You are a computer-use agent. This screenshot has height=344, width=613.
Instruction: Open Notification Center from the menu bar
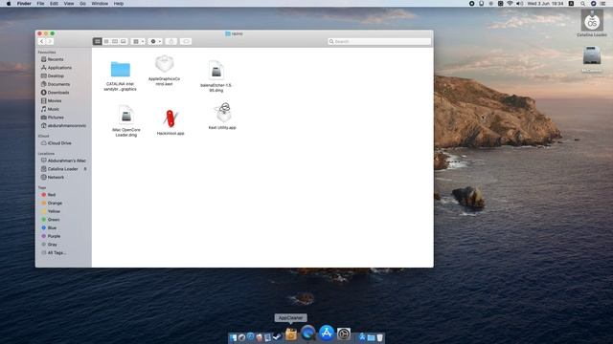click(602, 4)
